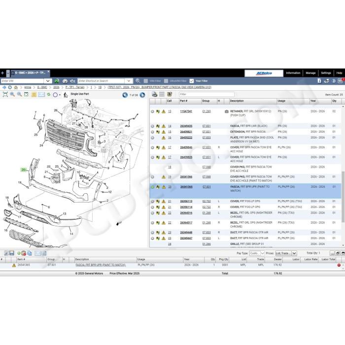Close the G - GMC > 2026 tab
This screenshot has width=345, height=345.
(x=48, y=71)
